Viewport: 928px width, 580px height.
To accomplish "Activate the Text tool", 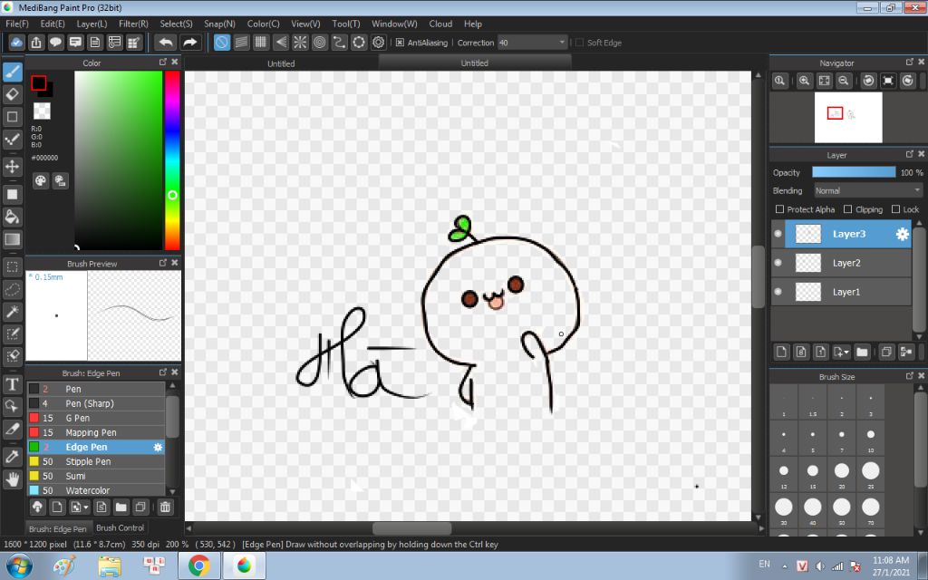I will pyautogui.click(x=13, y=384).
